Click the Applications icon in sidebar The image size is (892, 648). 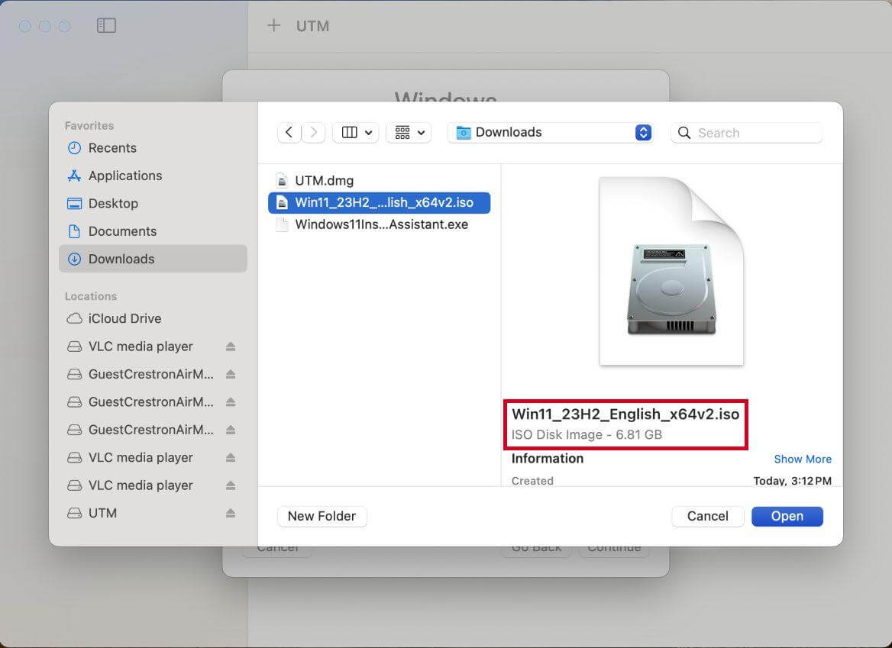[75, 176]
